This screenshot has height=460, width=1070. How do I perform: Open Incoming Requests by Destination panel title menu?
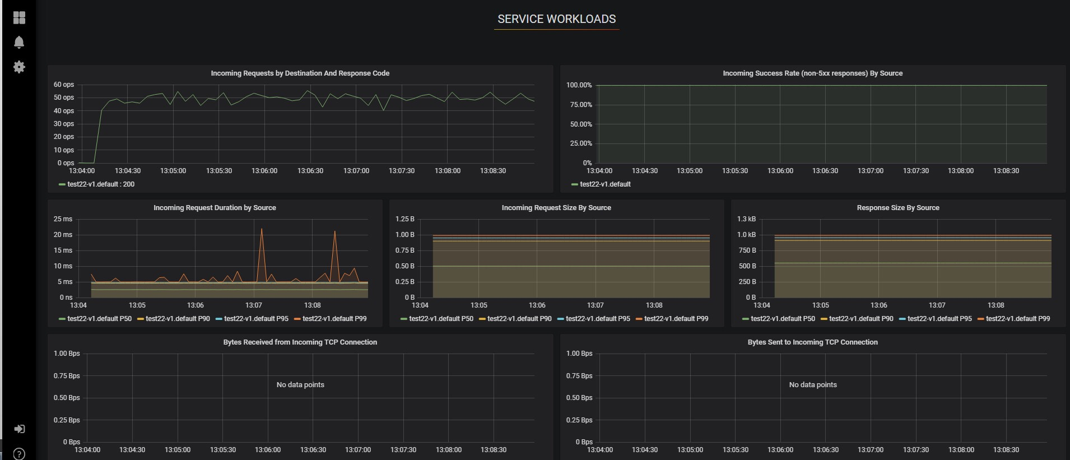300,73
